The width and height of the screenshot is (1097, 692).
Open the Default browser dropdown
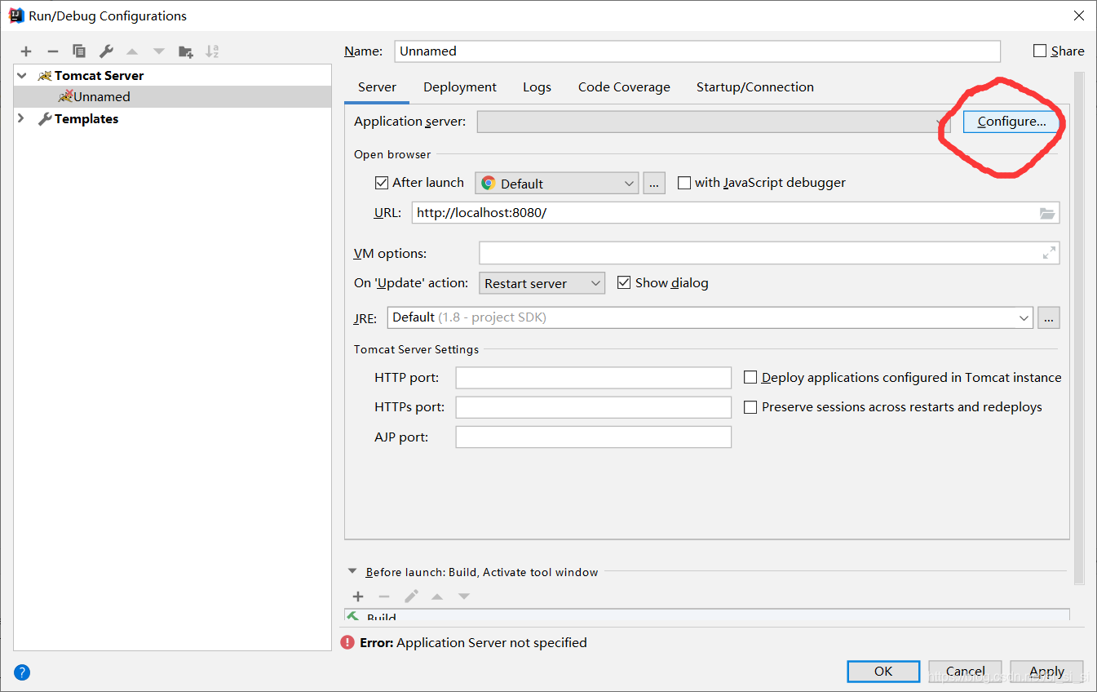click(x=557, y=183)
